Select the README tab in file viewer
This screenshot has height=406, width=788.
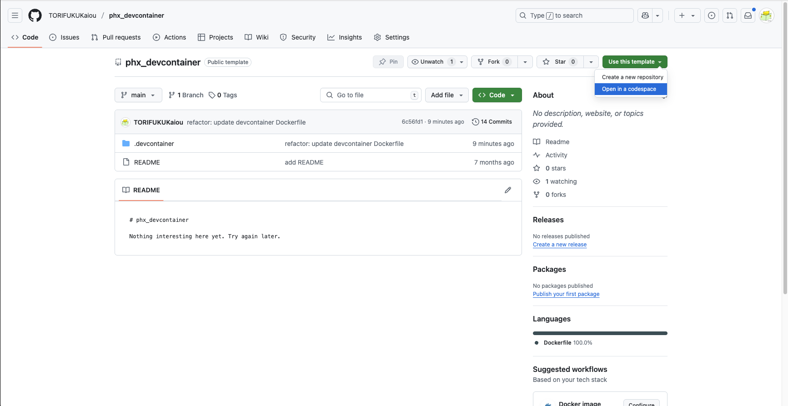(141, 190)
